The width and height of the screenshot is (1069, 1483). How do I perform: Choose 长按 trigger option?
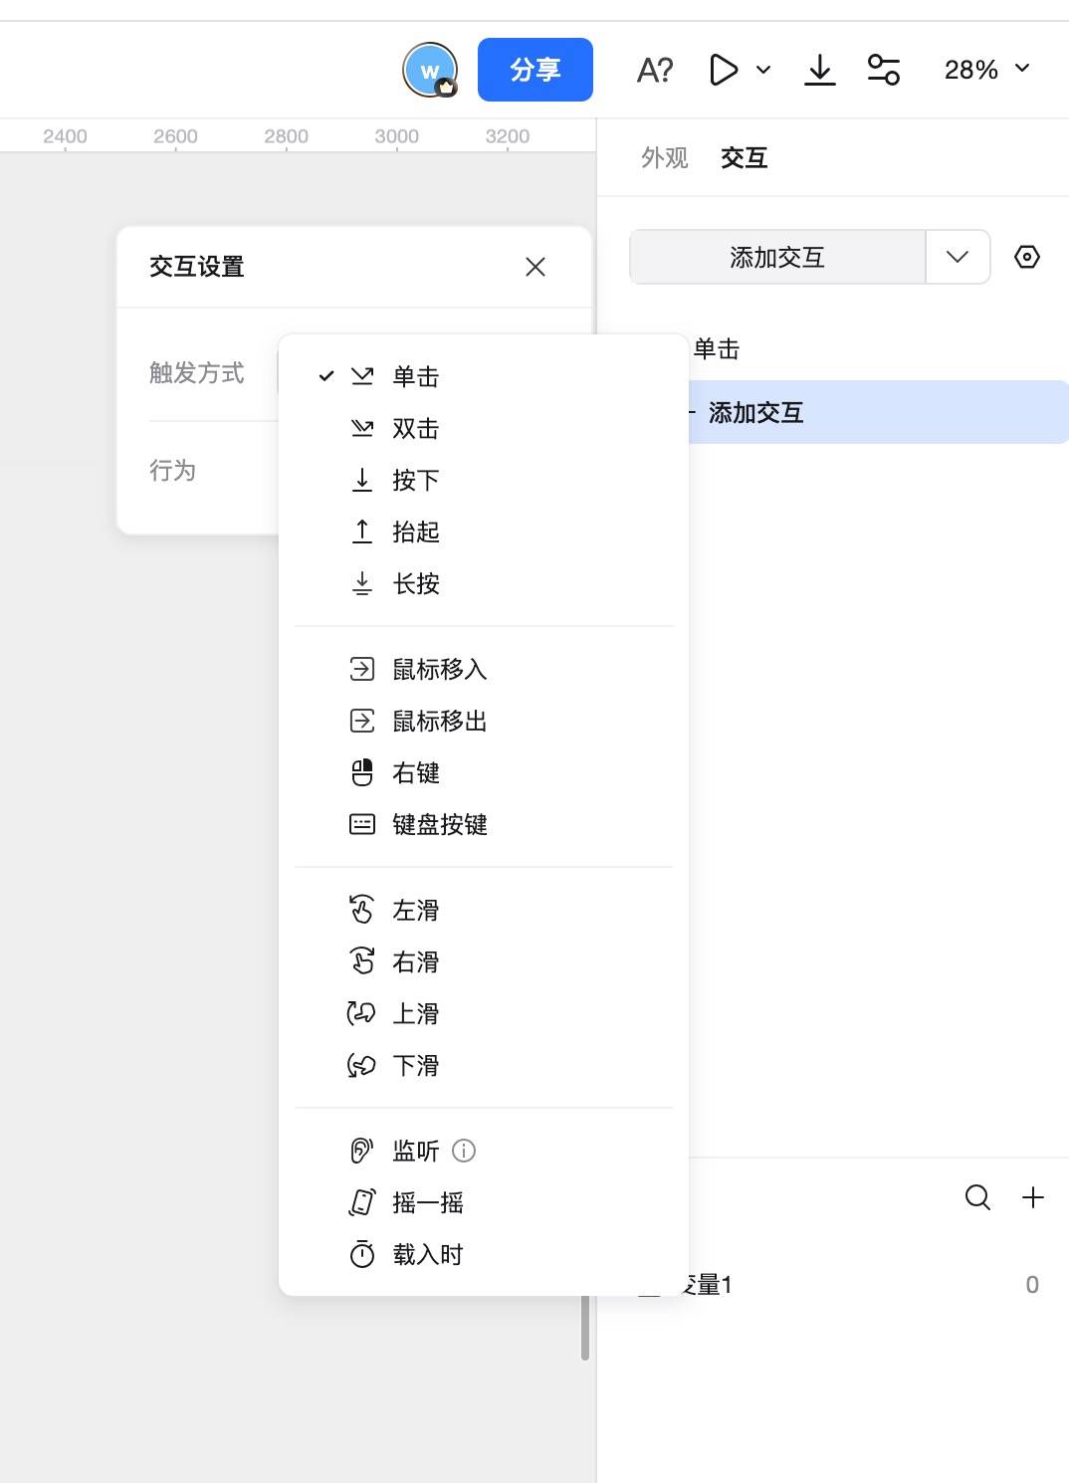click(484, 583)
